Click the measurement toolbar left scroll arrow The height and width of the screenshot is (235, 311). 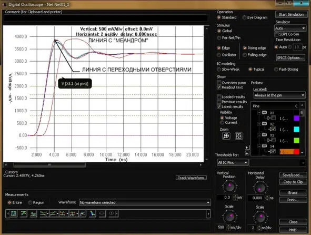pyautogui.click(x=8, y=214)
